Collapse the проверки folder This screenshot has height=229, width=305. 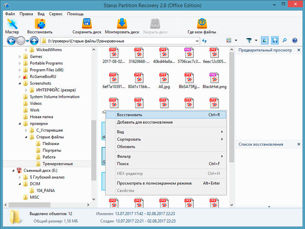19,124
